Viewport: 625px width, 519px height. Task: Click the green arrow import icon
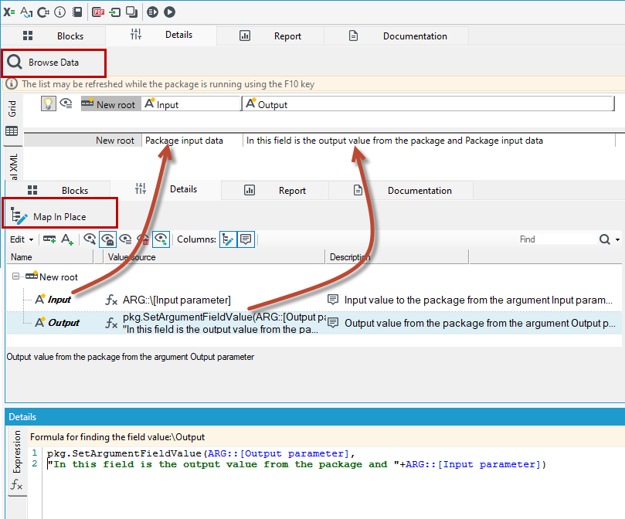coord(115,12)
